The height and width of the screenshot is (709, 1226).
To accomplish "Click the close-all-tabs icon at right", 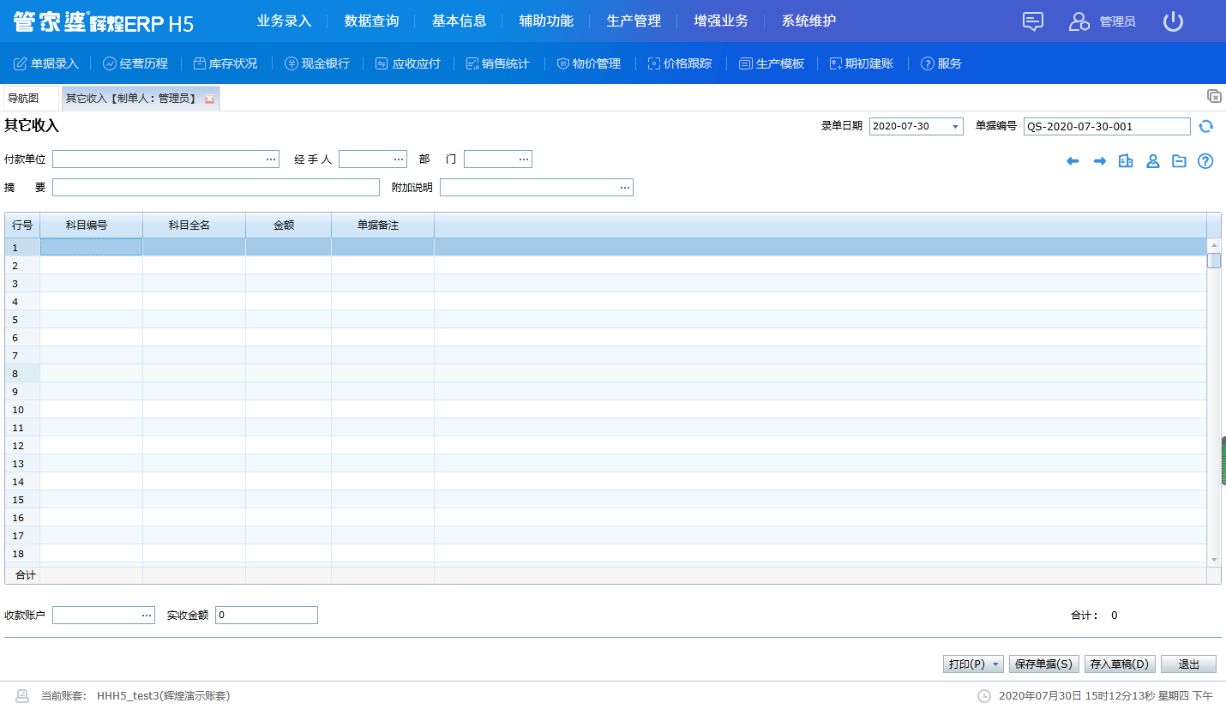I will (1214, 96).
